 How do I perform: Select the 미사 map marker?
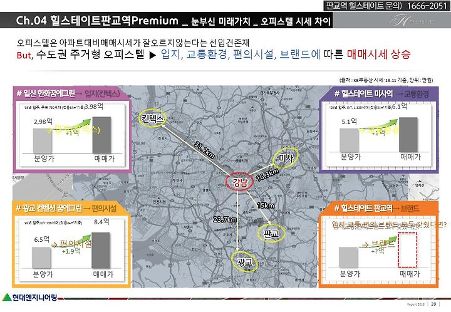tap(286, 157)
